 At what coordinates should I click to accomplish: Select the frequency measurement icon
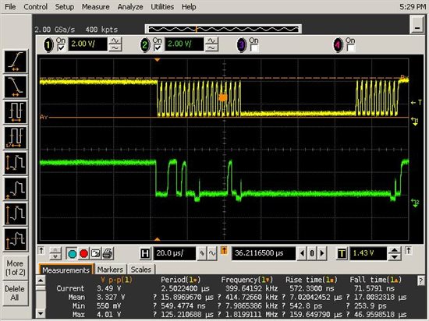(16, 137)
